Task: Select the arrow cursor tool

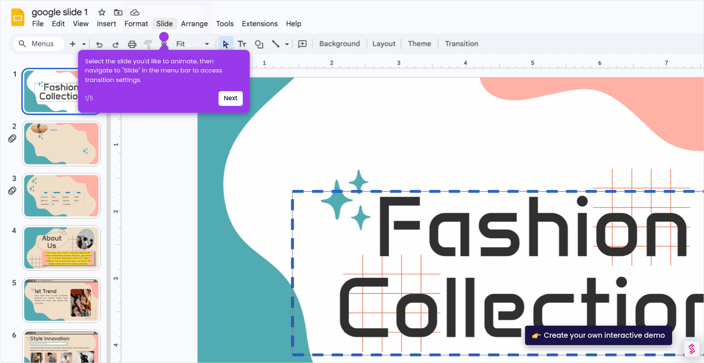Action: [225, 44]
